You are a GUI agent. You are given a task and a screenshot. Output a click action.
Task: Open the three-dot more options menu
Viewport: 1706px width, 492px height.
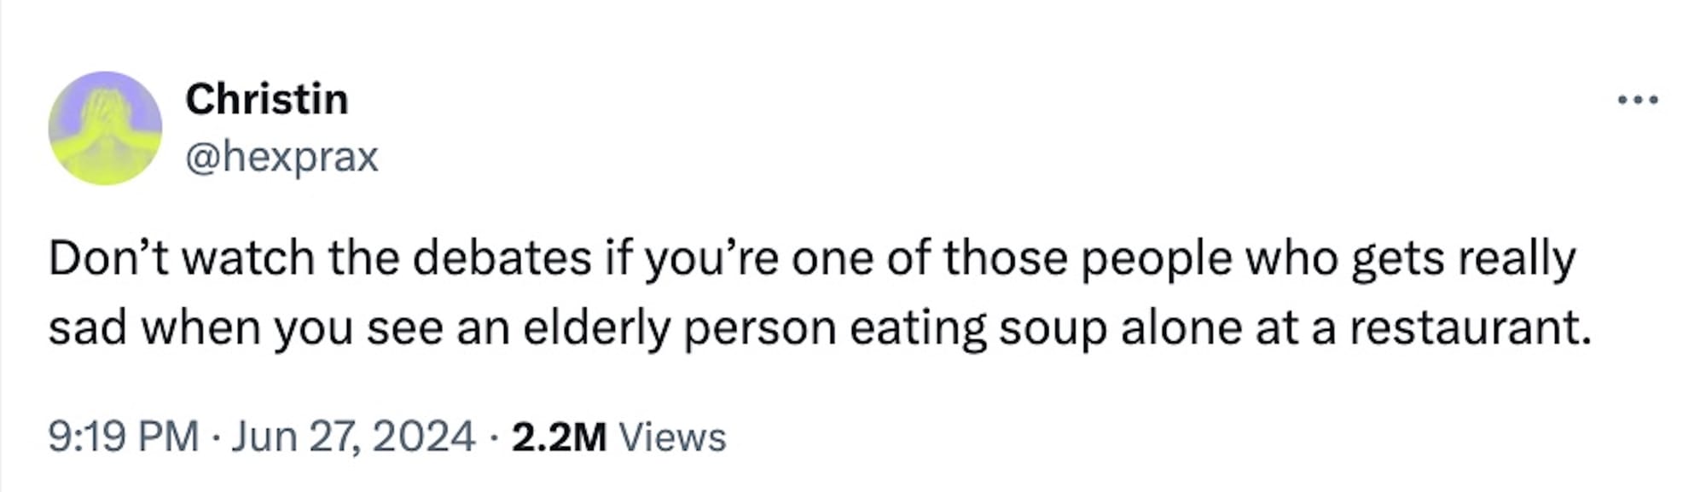coord(1638,101)
